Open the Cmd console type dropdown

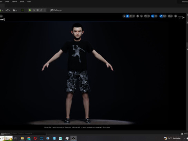5,134
